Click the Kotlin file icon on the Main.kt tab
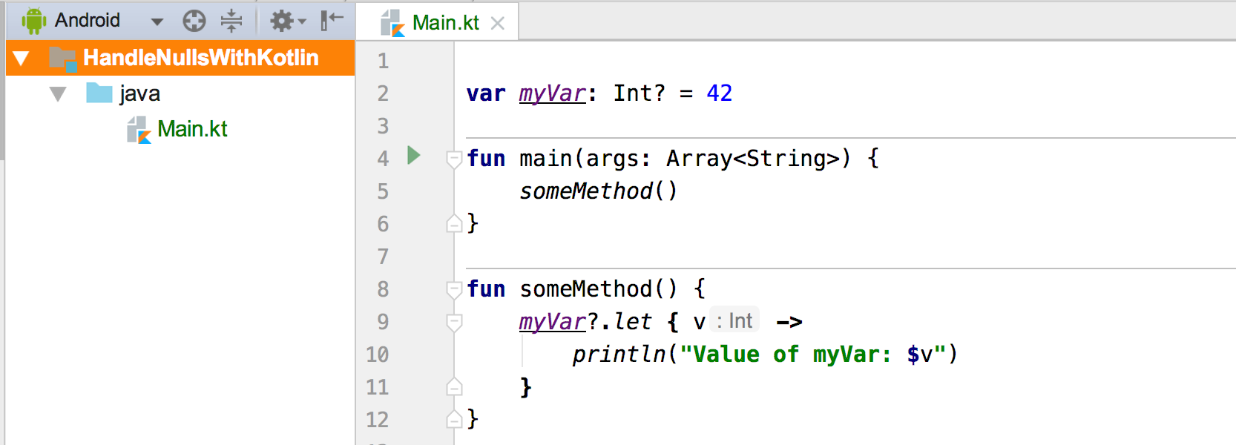The image size is (1236, 445). tap(392, 24)
